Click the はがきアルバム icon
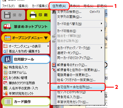123x108 pixels. tap(5, 72)
